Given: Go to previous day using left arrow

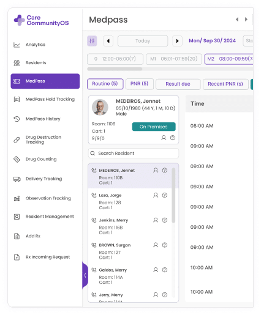Looking at the screenshot, I should click(108, 41).
